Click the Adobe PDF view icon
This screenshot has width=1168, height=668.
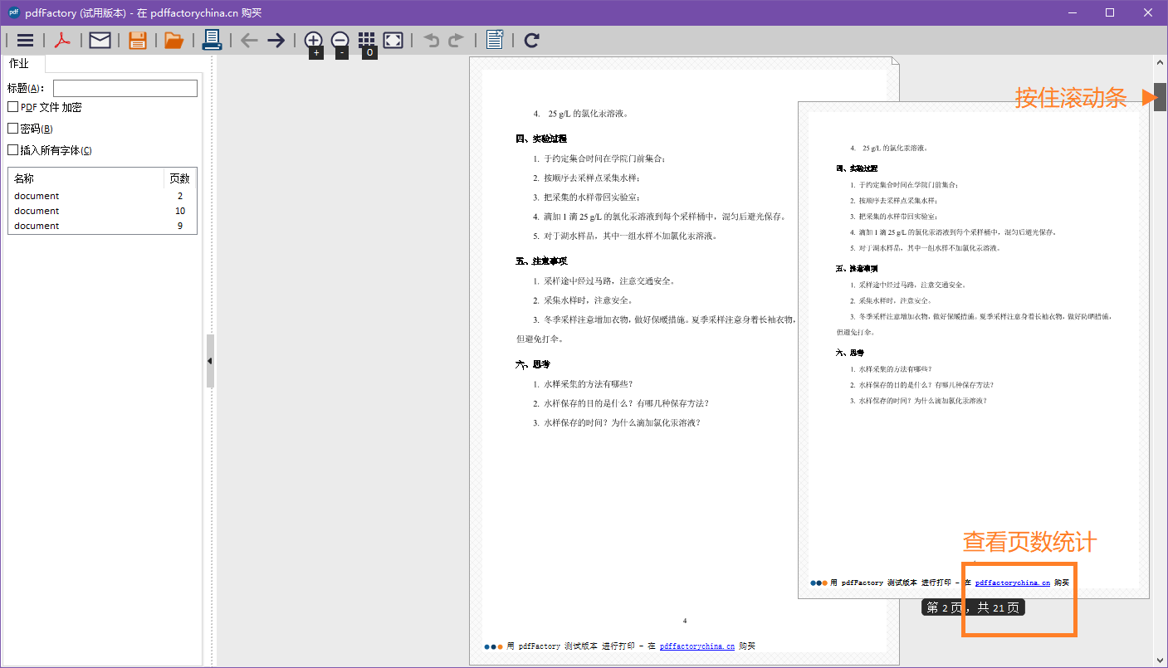(62, 40)
